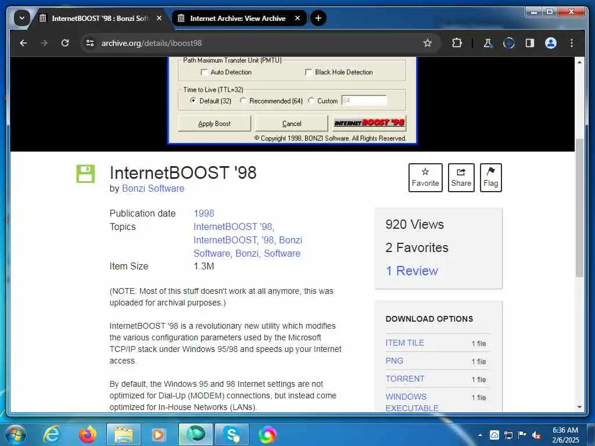Download the TORRENT file
This screenshot has height=446, width=595.
coord(405,379)
